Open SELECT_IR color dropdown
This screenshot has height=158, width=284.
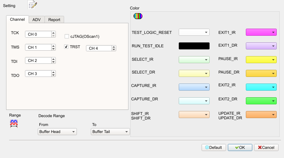[194, 59]
